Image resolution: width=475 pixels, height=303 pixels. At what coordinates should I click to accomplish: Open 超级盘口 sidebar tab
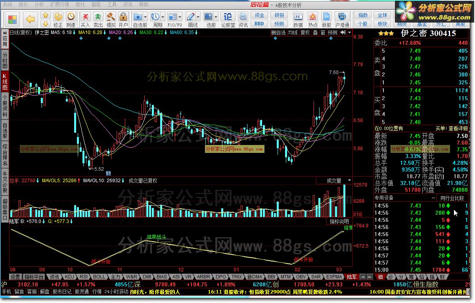pos(5,210)
